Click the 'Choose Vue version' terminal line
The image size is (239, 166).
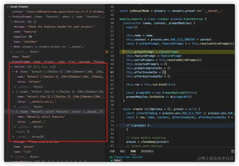click(x=128, y=157)
